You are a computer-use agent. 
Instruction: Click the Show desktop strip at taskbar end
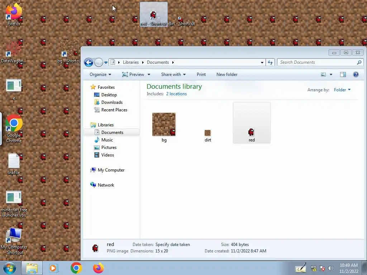click(364, 268)
